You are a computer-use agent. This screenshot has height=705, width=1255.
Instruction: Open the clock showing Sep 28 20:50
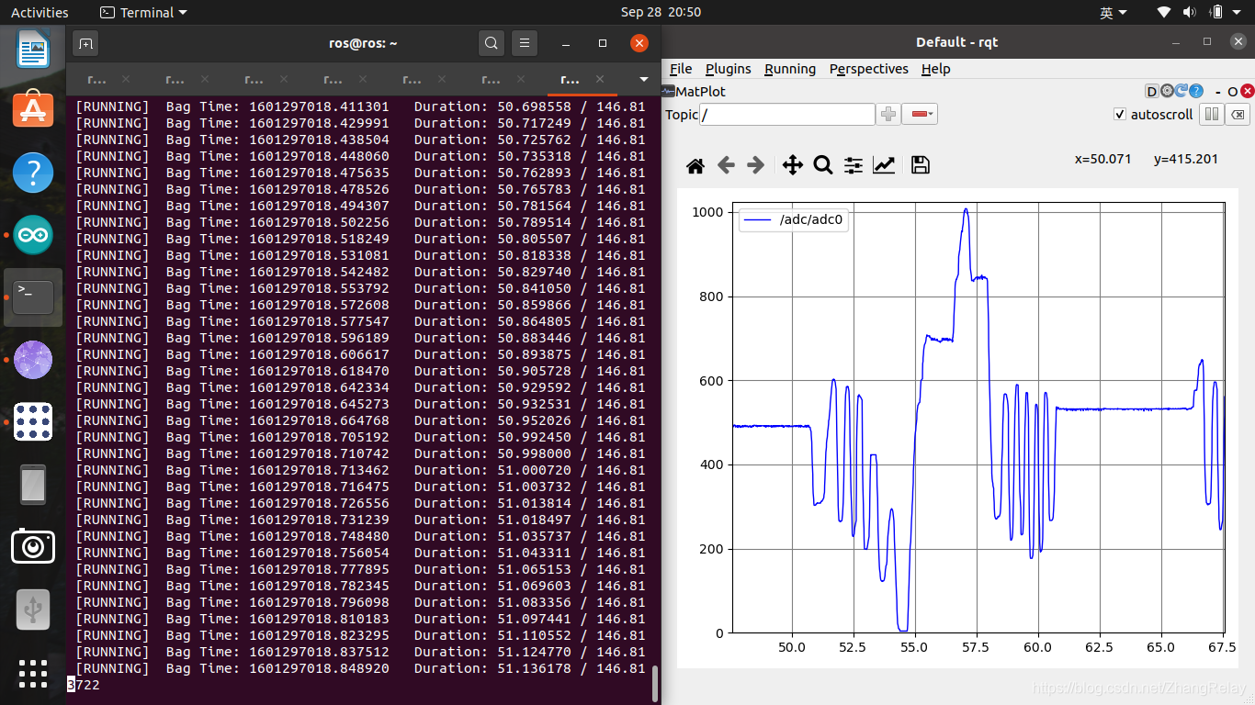(x=661, y=12)
